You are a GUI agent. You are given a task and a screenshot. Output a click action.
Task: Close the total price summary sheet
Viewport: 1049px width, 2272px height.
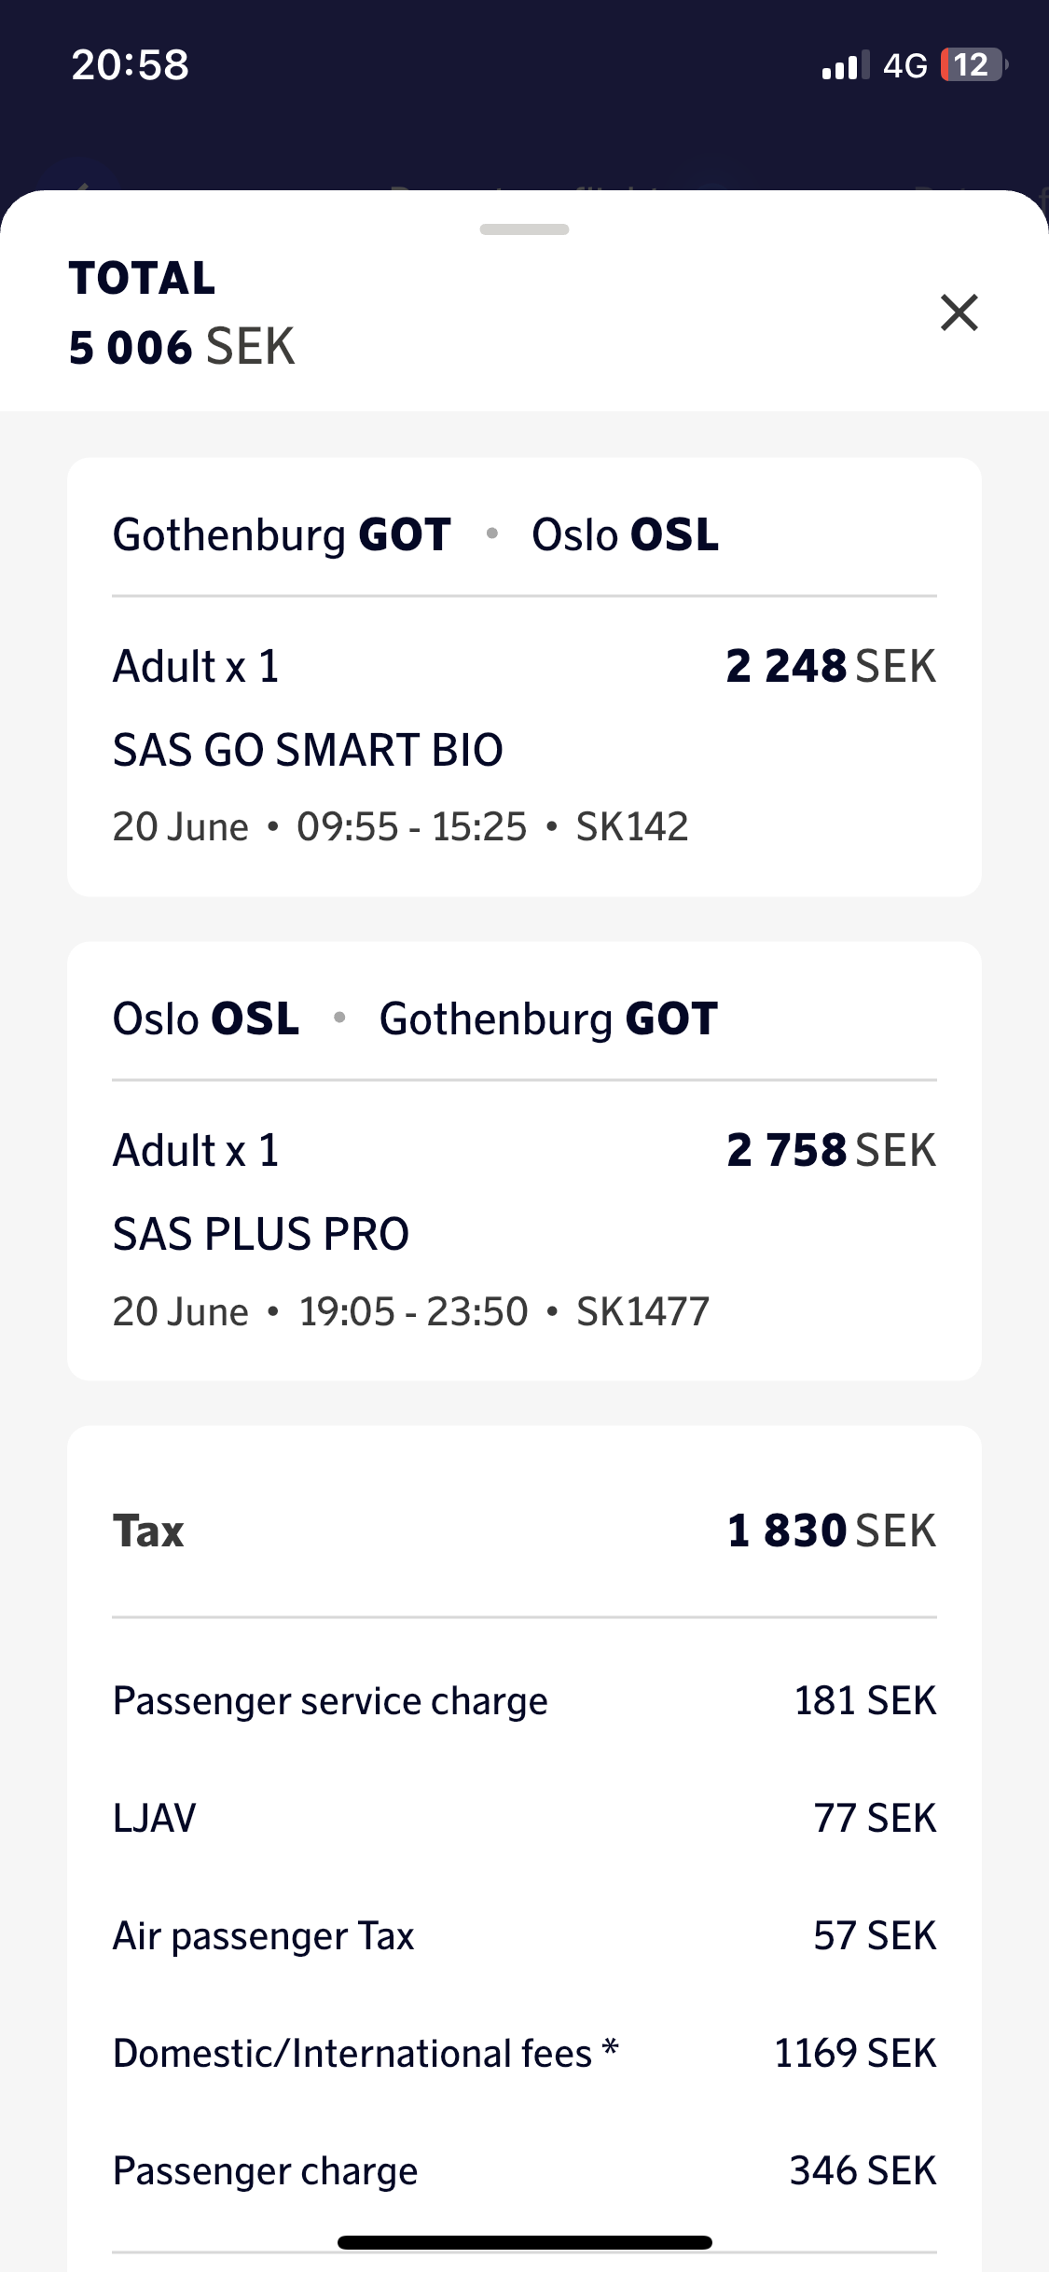(x=959, y=312)
